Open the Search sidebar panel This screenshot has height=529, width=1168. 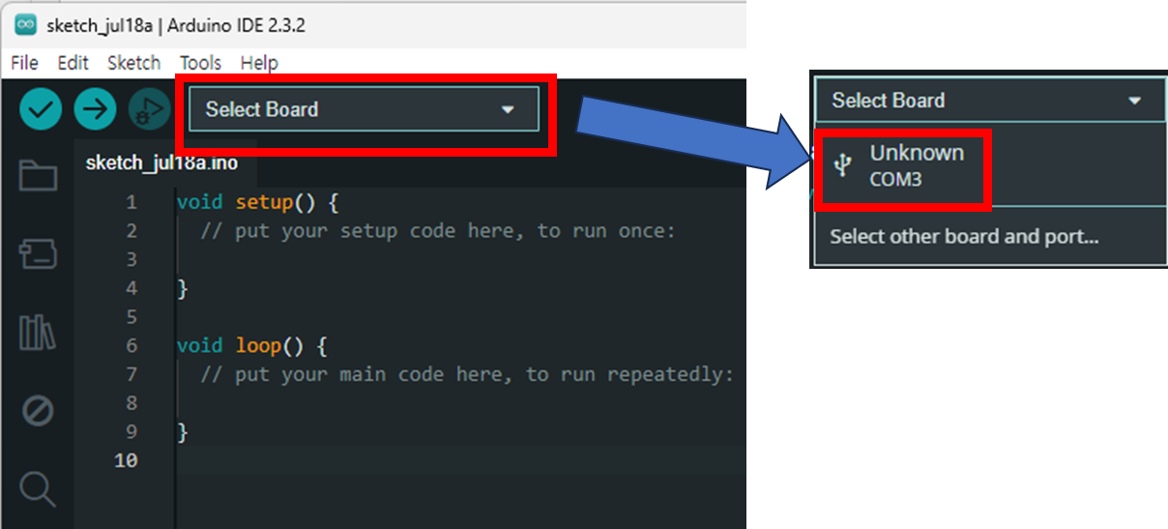point(38,488)
